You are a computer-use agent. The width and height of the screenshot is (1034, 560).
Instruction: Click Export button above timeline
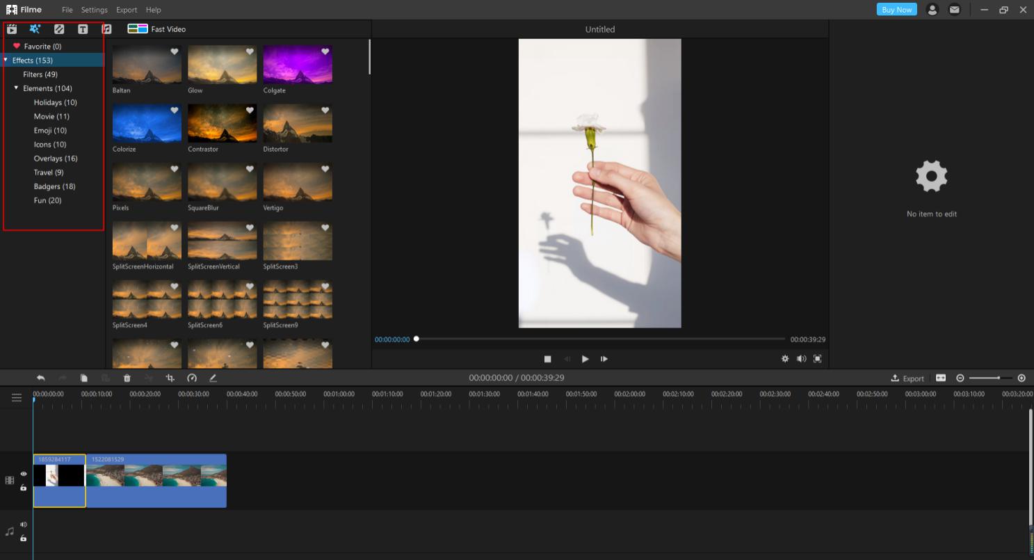(908, 378)
